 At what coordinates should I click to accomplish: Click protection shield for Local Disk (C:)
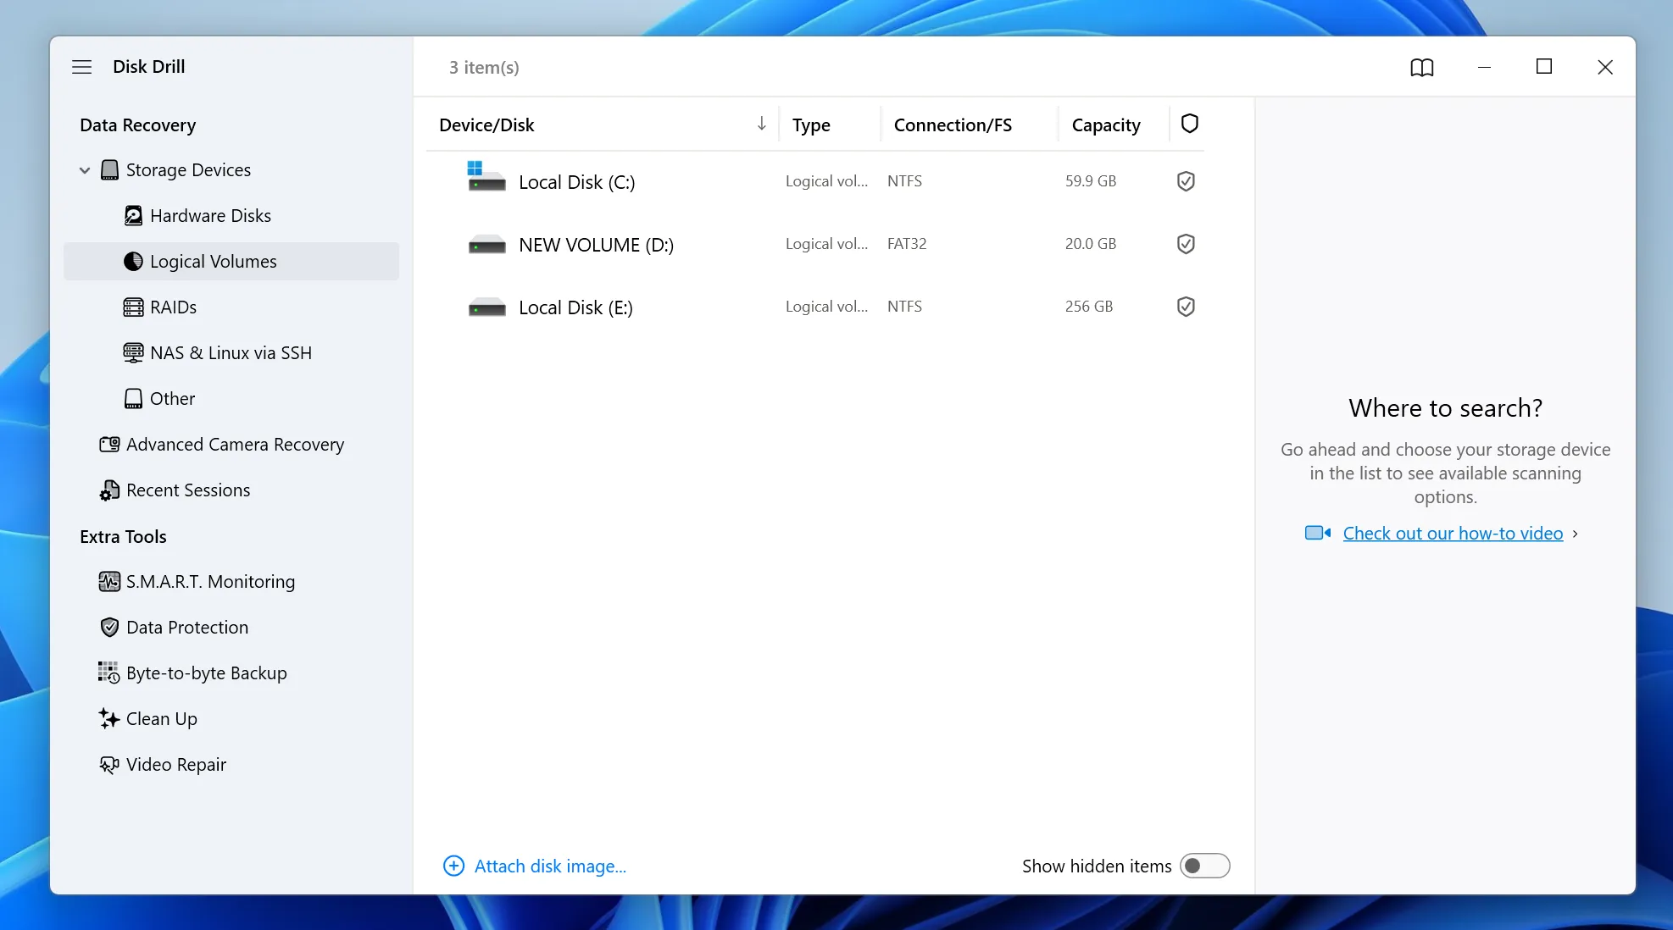click(x=1186, y=181)
